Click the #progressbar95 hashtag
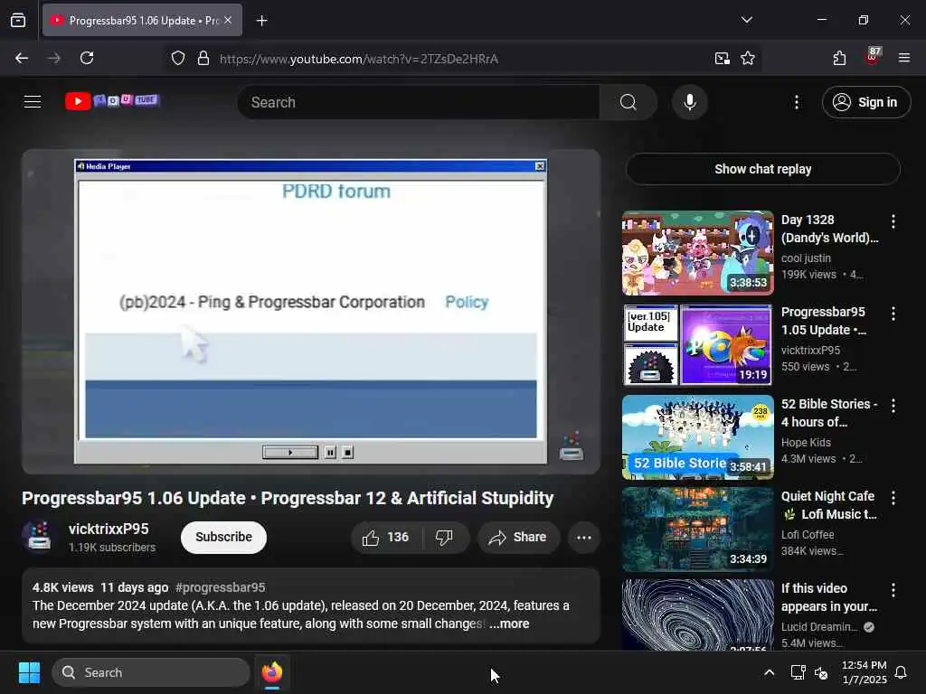 [x=221, y=587]
